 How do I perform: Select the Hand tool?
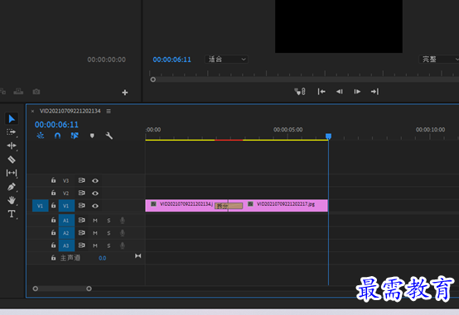tap(12, 200)
